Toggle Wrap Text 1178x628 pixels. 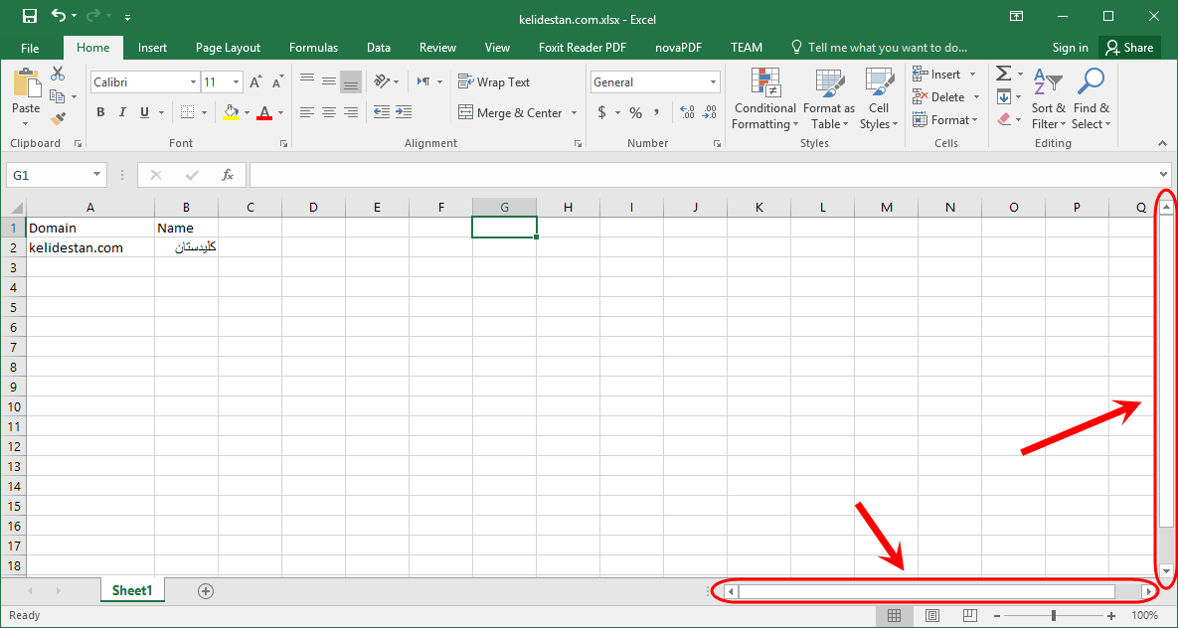pos(494,81)
